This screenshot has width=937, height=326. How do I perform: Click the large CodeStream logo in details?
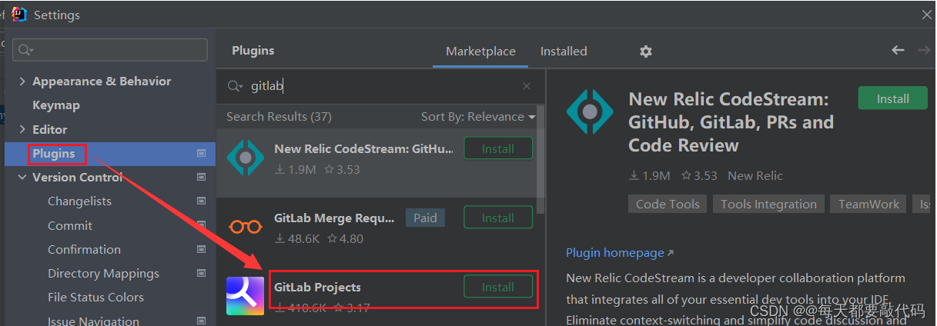click(590, 112)
